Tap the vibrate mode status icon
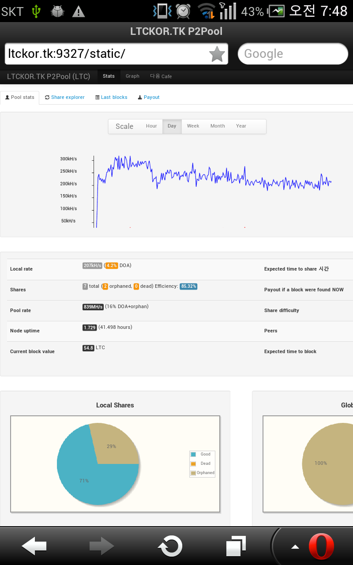 click(162, 11)
